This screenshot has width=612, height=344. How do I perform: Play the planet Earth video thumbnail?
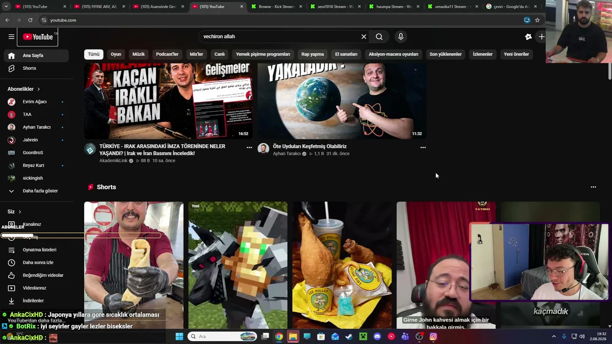coord(342,101)
